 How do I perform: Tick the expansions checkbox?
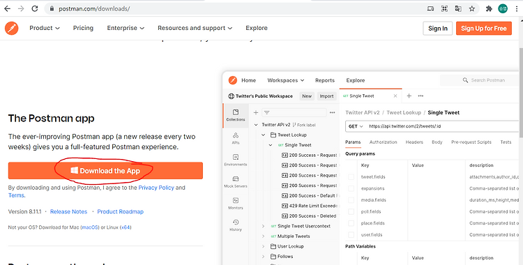click(351, 188)
